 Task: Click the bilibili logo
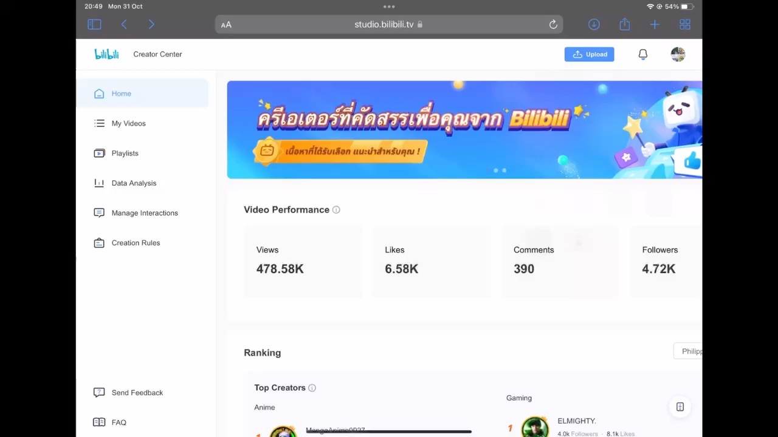[x=106, y=54]
